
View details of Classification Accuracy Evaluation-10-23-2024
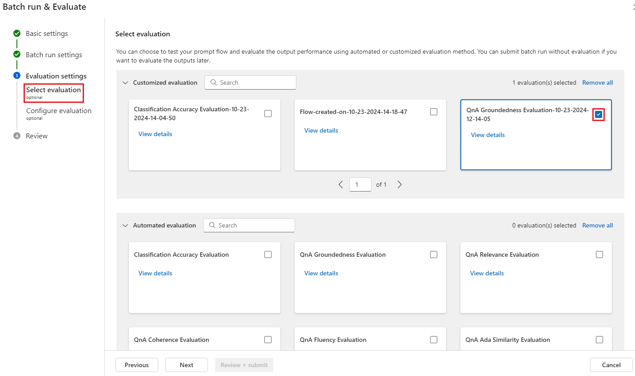pos(155,134)
